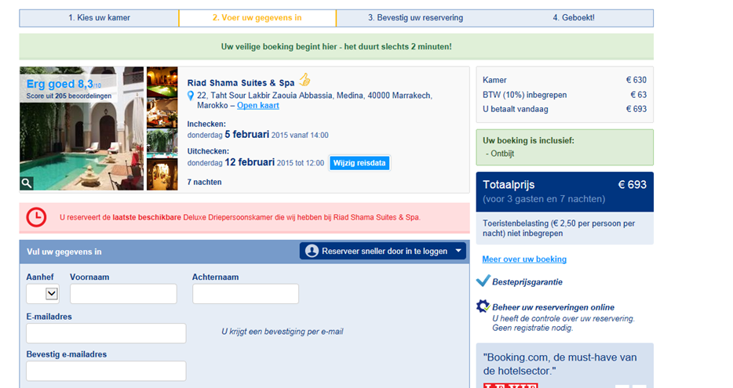Click the Voornaam input field

coord(123,294)
